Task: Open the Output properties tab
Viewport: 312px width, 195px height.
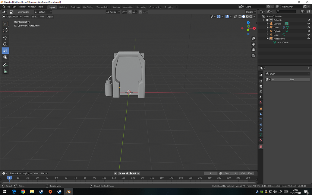Action: click(x=261, y=86)
